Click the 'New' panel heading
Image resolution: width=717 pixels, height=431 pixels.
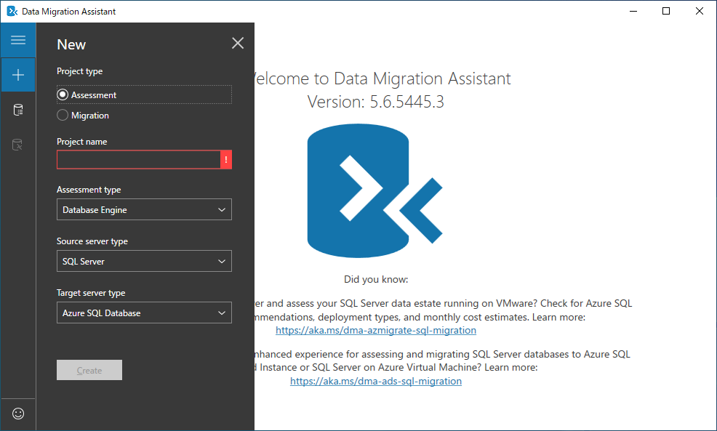point(71,44)
